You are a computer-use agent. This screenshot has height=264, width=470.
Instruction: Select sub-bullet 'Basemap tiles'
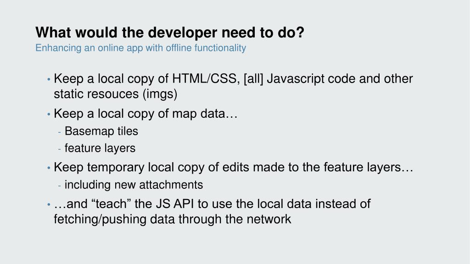[x=101, y=131]
